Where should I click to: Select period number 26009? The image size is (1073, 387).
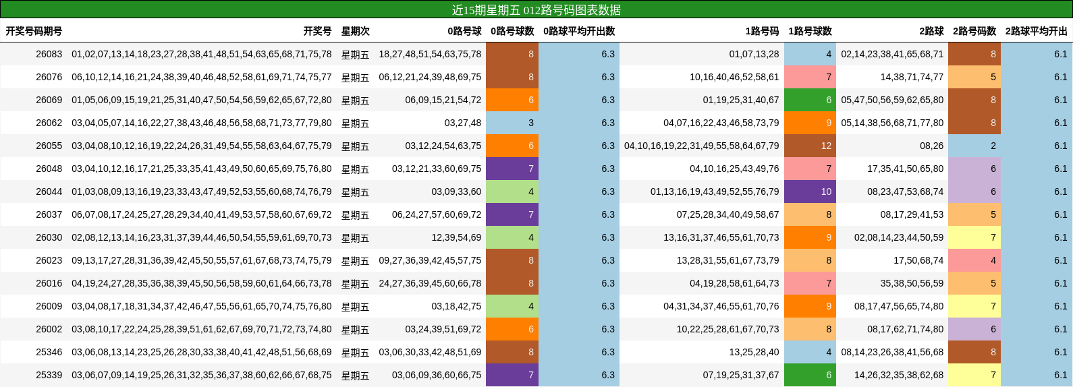pyautogui.click(x=49, y=306)
